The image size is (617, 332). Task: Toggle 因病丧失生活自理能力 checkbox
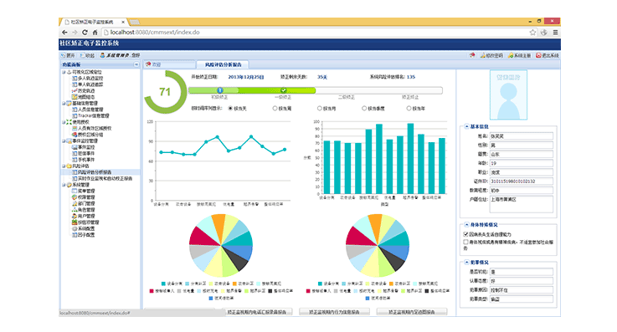pos(466,234)
